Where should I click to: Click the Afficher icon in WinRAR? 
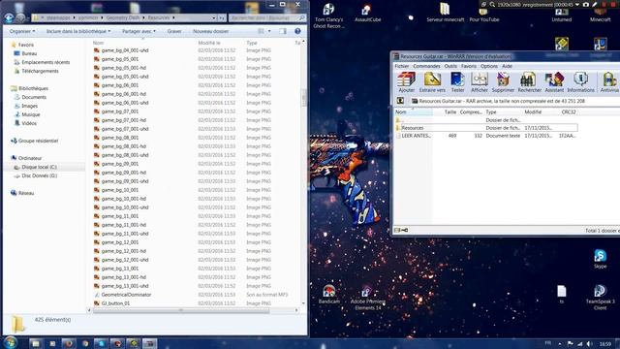tap(480, 82)
